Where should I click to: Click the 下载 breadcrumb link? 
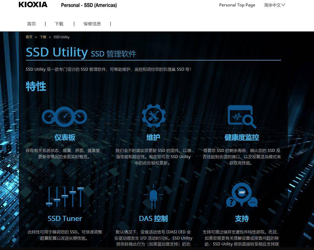(x=43, y=37)
